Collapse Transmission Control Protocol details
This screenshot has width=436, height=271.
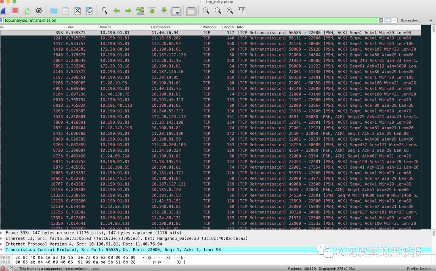[2, 250]
